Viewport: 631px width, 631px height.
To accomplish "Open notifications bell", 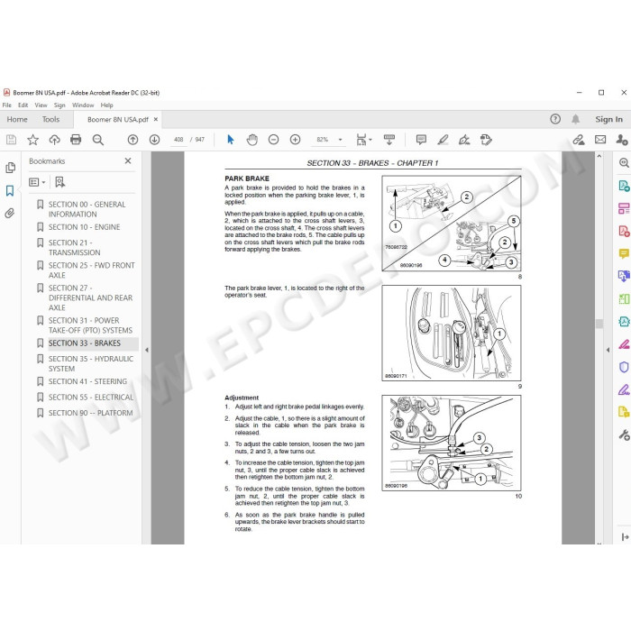I will click(x=576, y=119).
